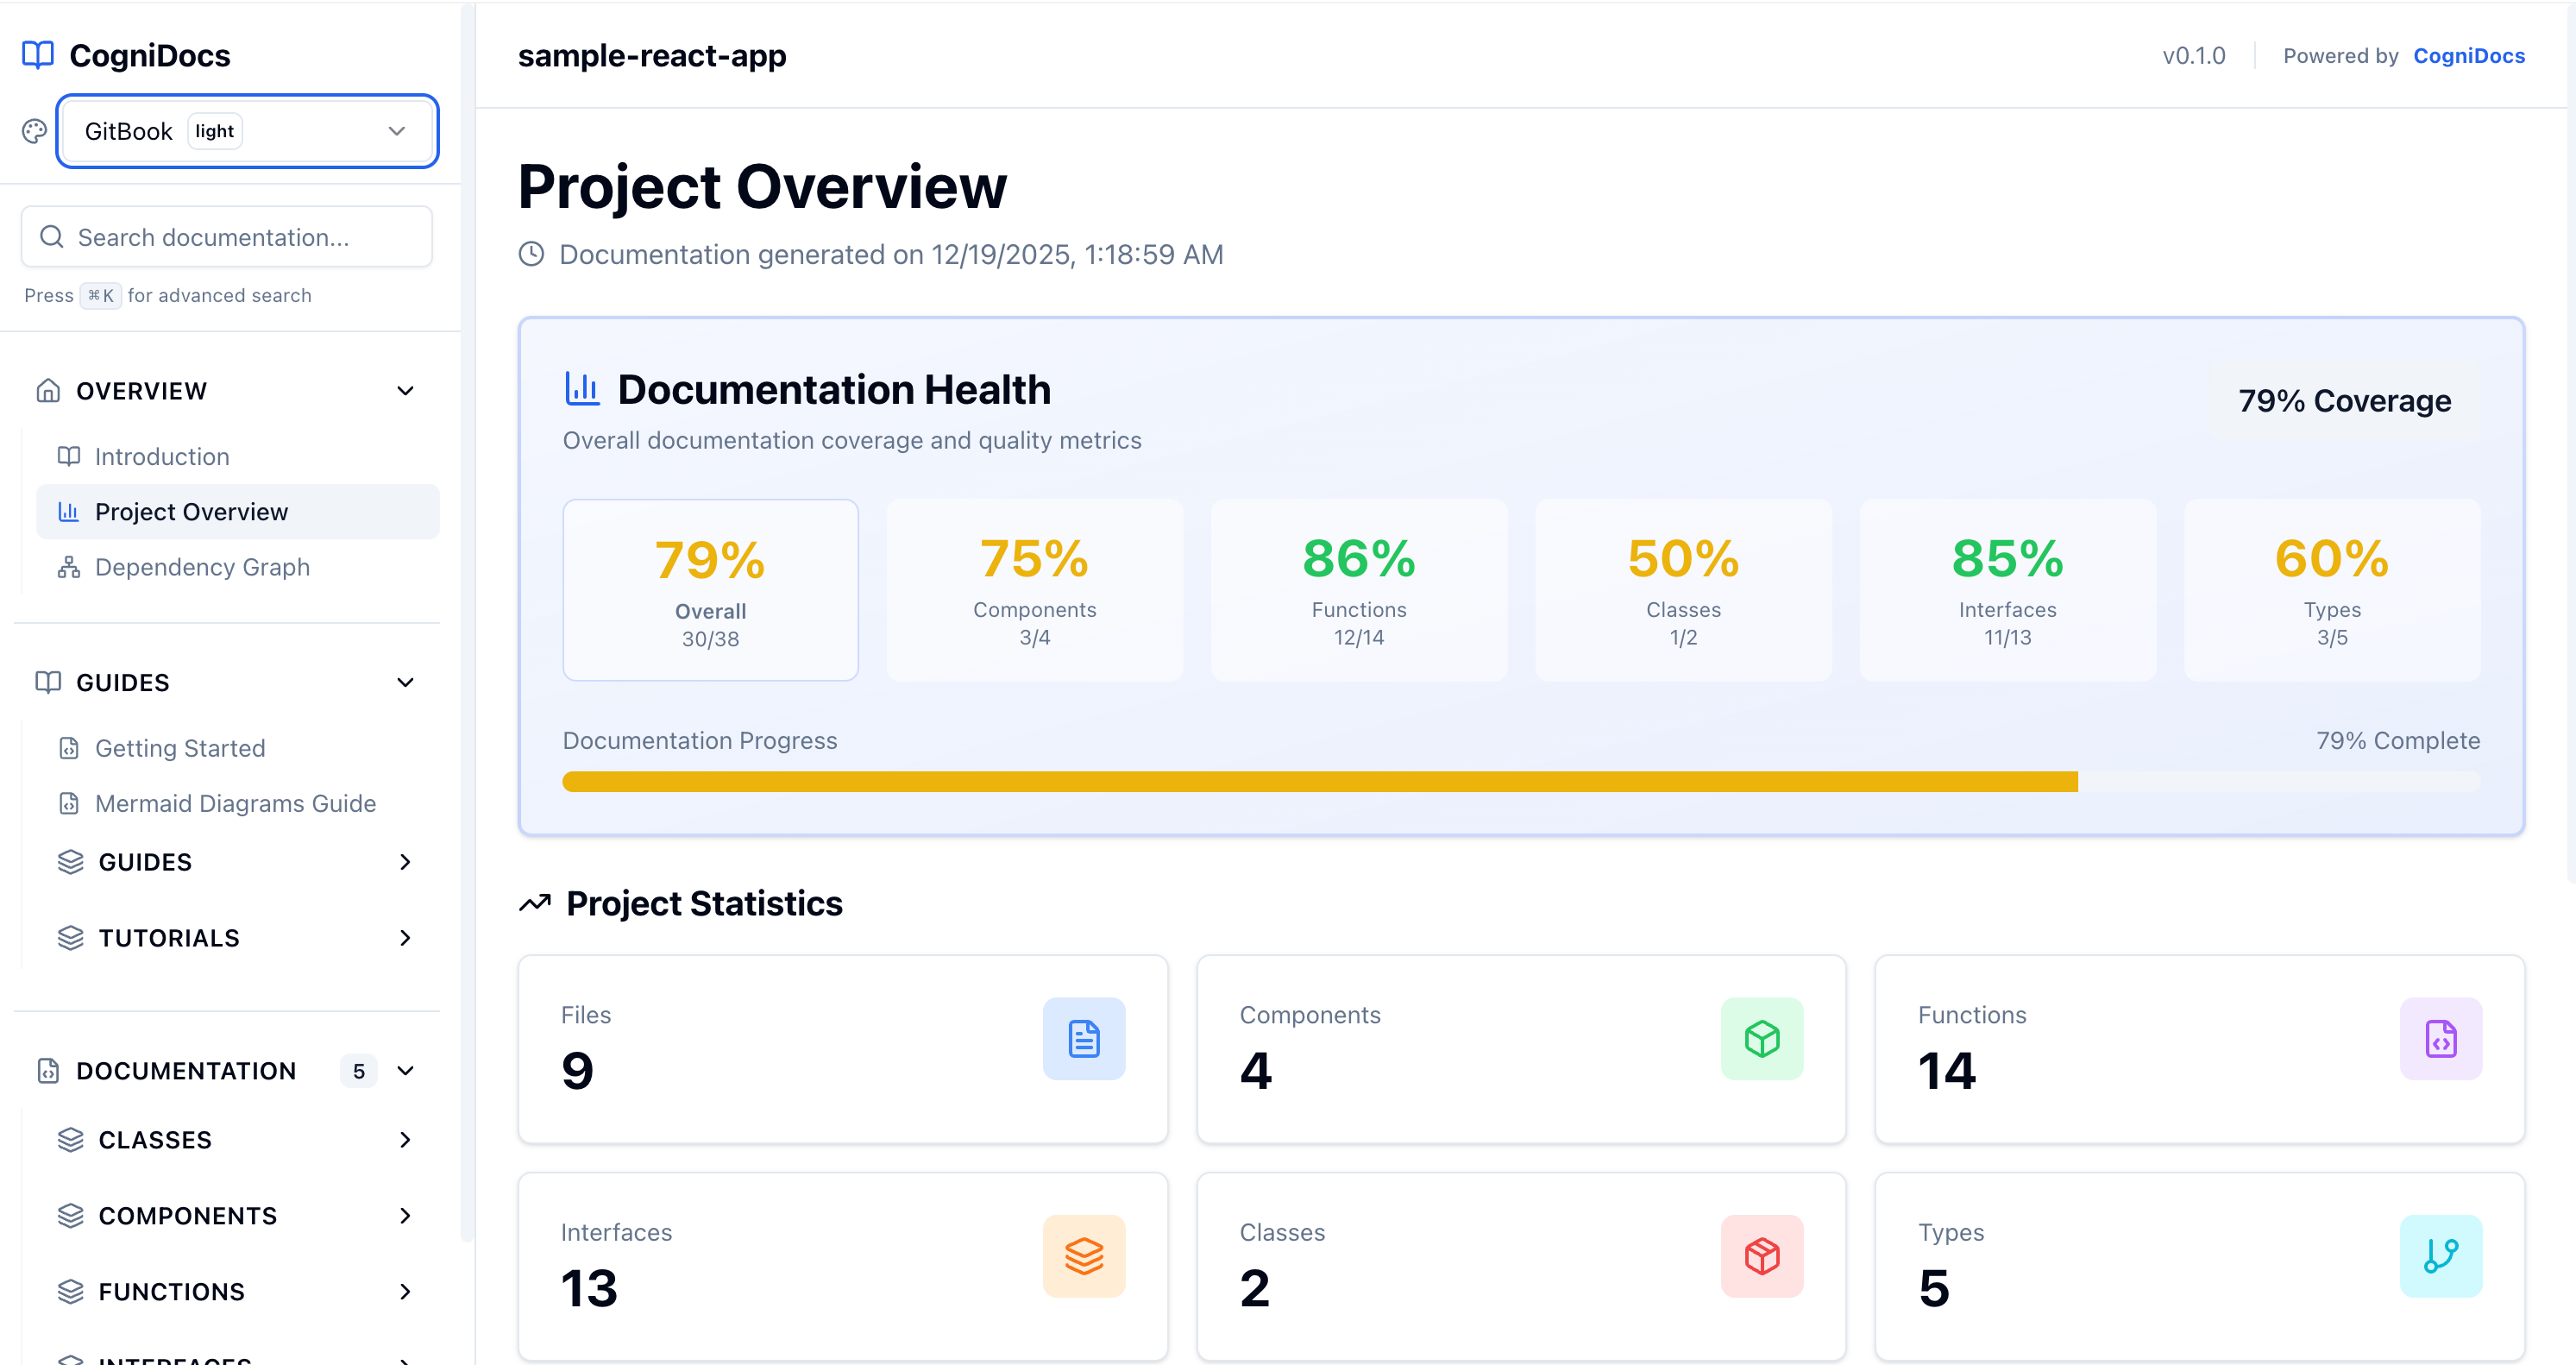This screenshot has height=1365, width=2576.
Task: Click the CogniDocs book logo in sidebar
Action: 37,55
